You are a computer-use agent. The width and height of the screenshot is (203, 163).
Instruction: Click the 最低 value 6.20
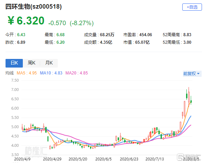(61, 42)
